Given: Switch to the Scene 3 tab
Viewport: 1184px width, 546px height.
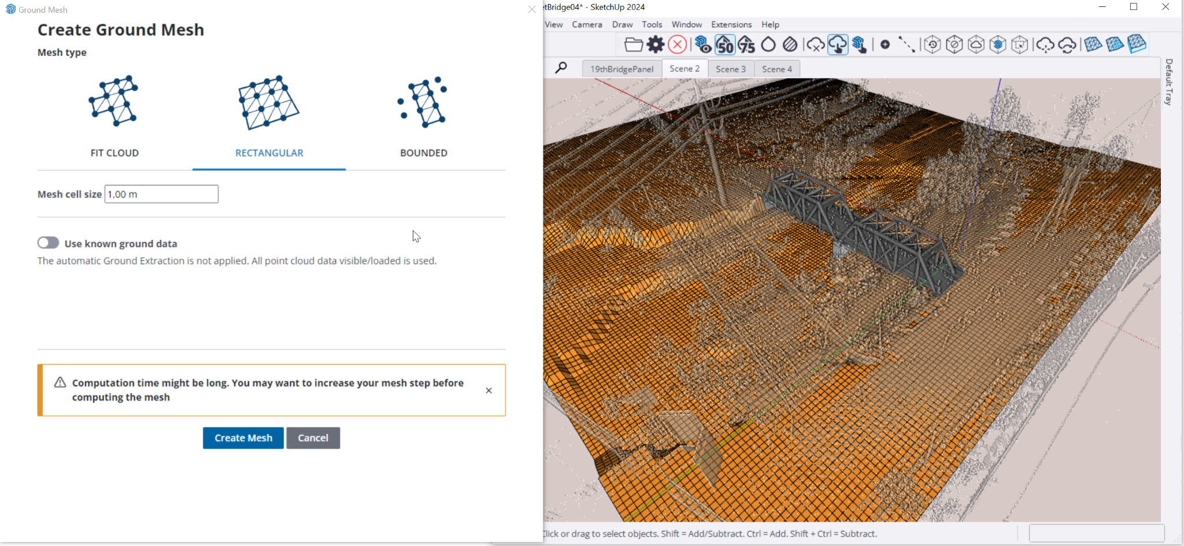Looking at the screenshot, I should tap(731, 69).
